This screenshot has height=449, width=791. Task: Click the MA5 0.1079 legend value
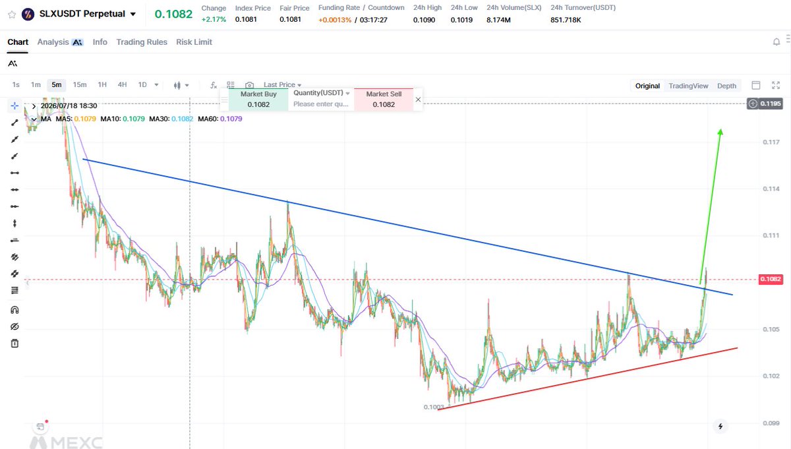tap(76, 119)
